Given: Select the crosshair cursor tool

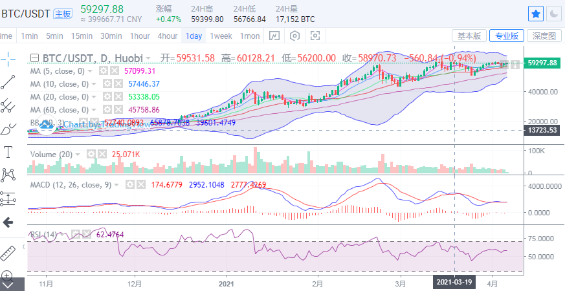Looking at the screenshot, I should click(8, 59).
